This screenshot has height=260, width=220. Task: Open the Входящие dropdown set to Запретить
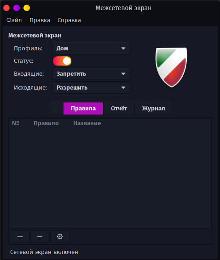pyautogui.click(x=92, y=74)
